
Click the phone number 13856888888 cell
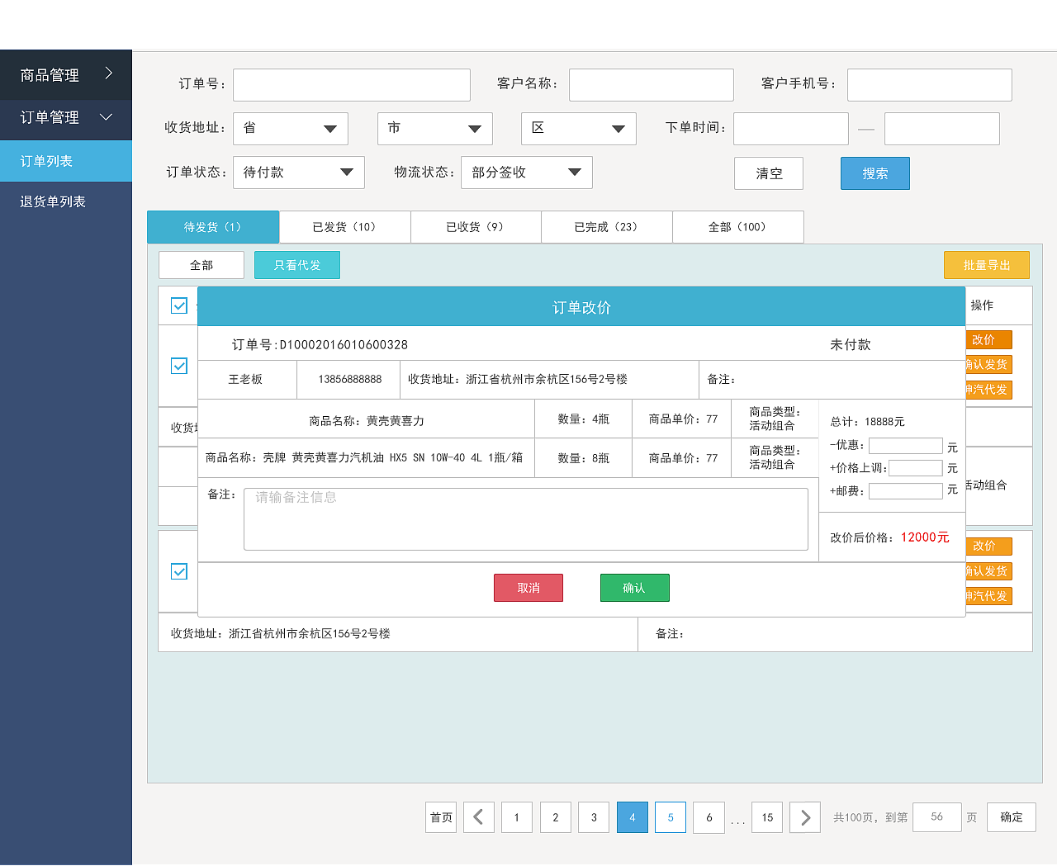[350, 380]
